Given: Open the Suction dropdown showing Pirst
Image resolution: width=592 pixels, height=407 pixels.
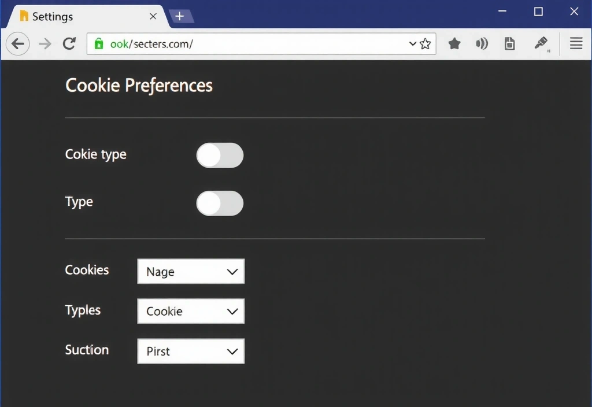Looking at the screenshot, I should tap(191, 351).
